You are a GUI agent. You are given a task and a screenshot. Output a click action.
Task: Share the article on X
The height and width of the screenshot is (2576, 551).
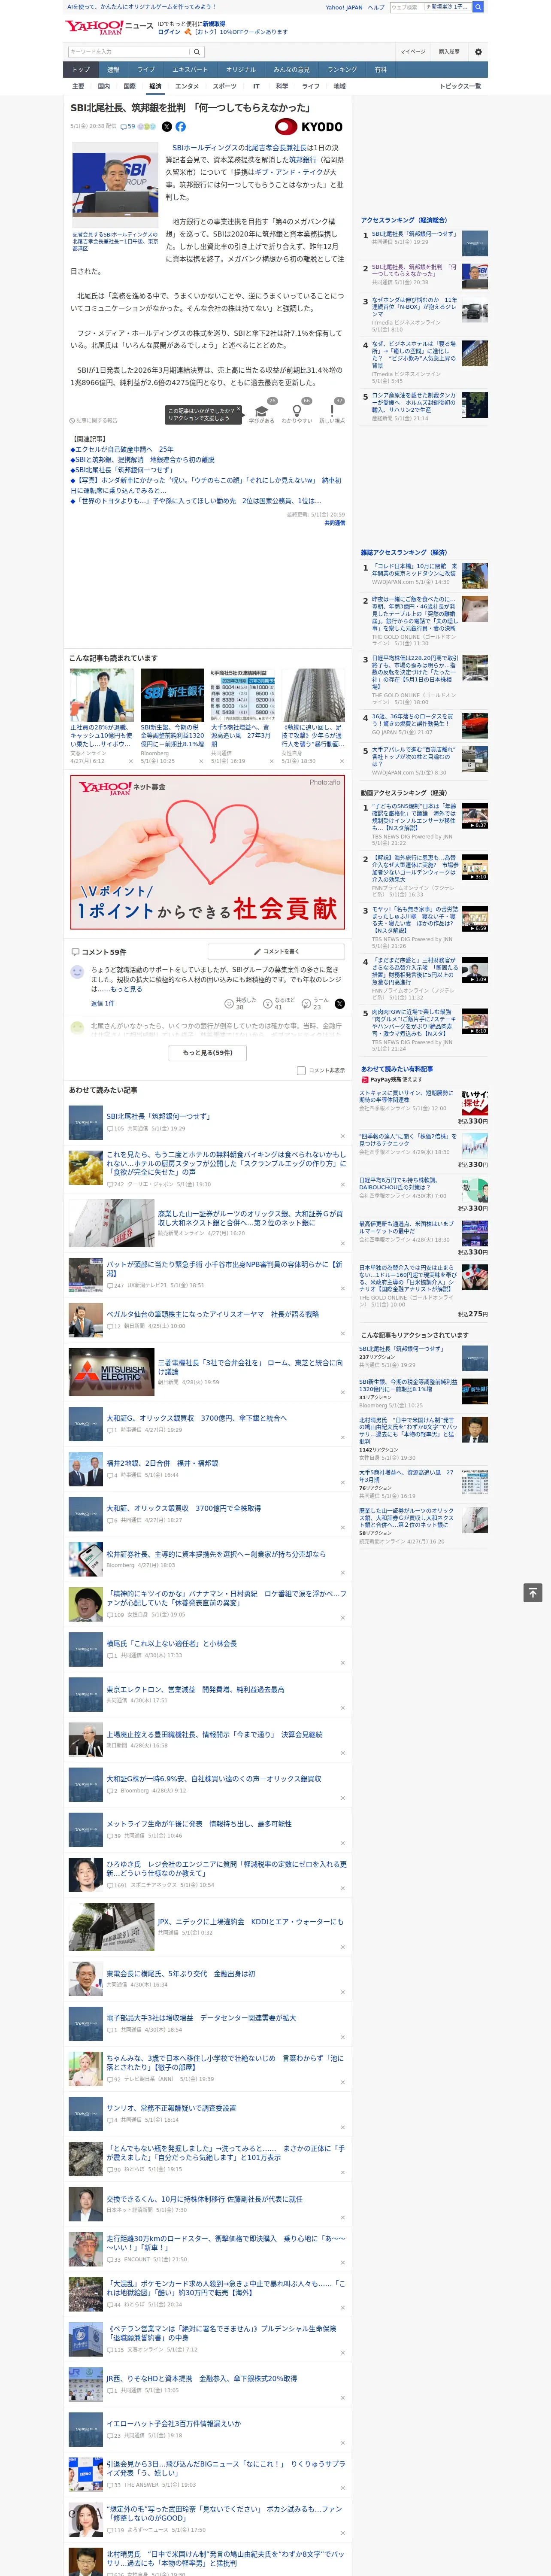(167, 127)
